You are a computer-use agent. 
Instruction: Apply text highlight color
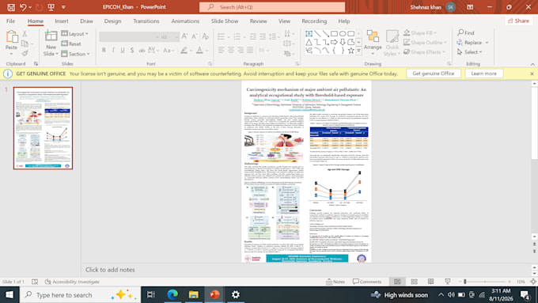[x=184, y=51]
